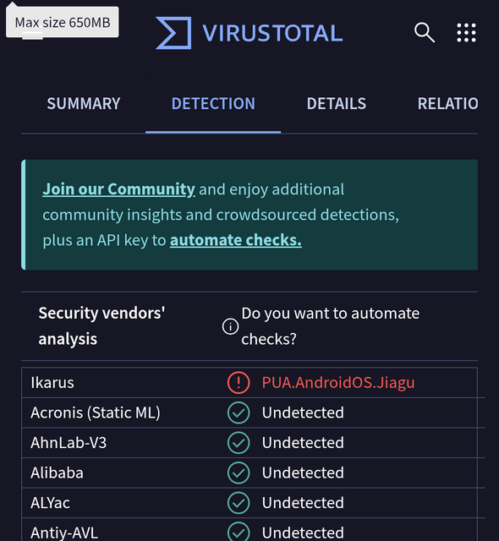Open the DETAILS tab

click(337, 103)
